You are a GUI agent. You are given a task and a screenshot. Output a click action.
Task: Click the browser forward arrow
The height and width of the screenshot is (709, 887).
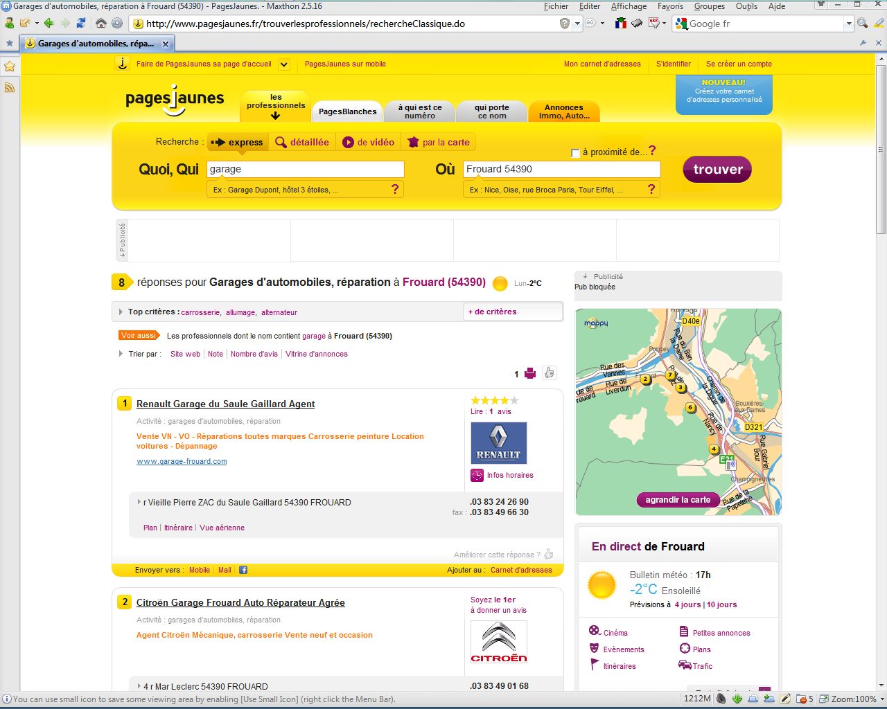click(x=65, y=23)
